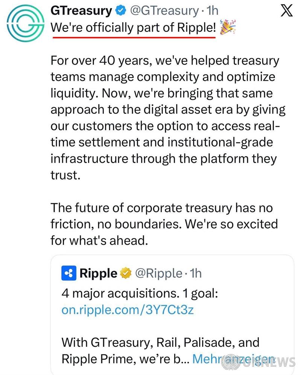Click the gold verified badge beside Ripple
301x375 pixels.
(125, 274)
